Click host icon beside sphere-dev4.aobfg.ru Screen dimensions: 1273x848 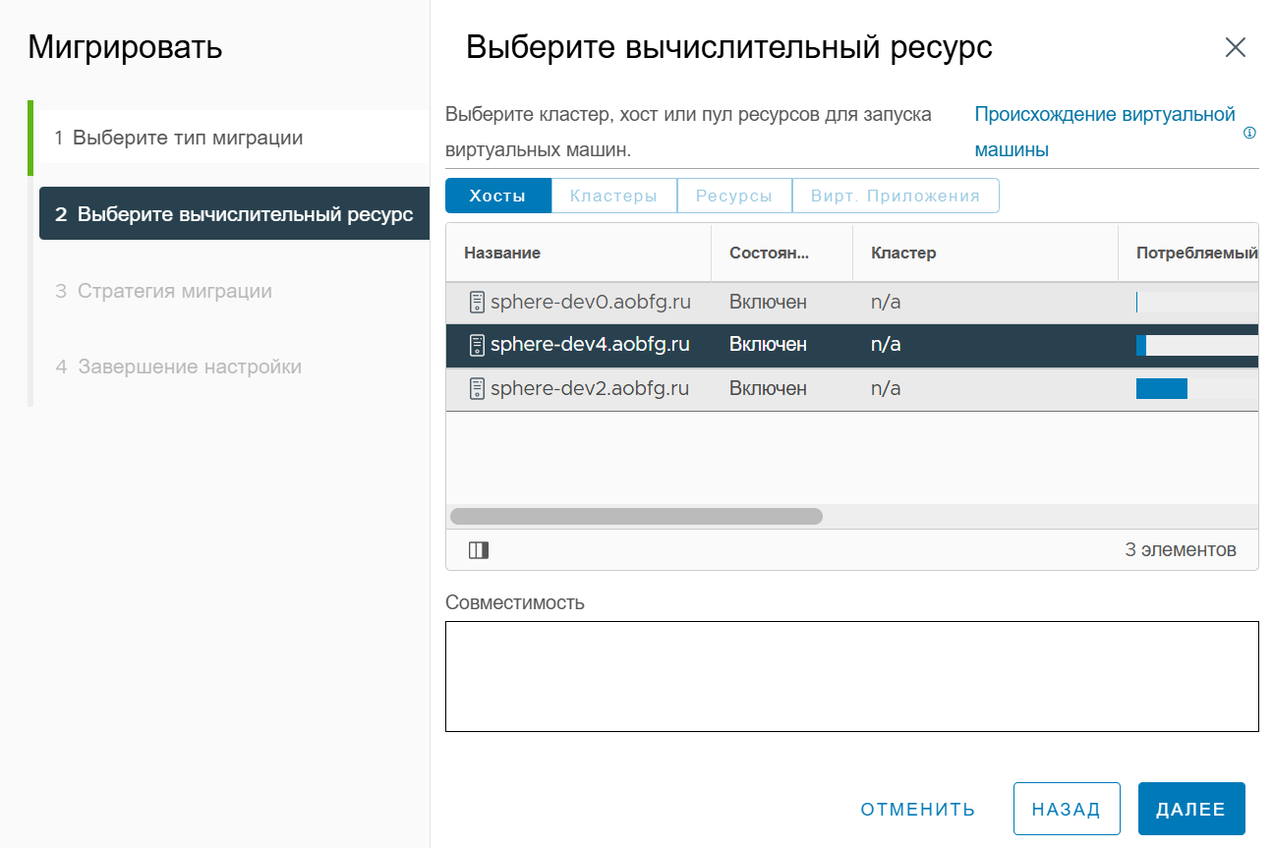[477, 345]
